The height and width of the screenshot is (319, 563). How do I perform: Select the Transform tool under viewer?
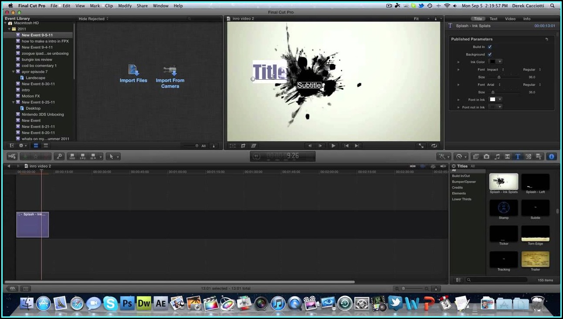233,146
